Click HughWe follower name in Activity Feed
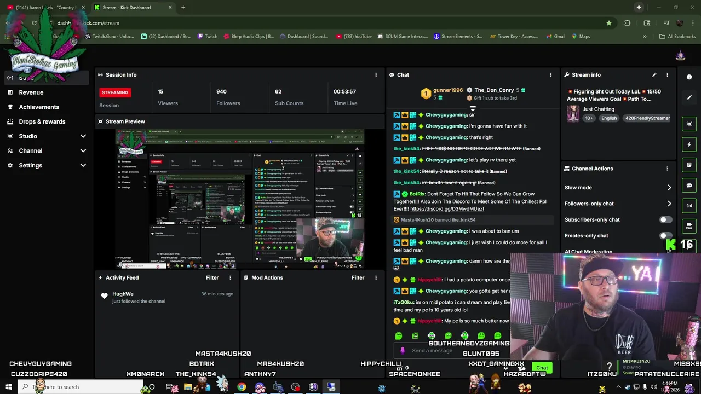701x394 pixels. (123, 294)
